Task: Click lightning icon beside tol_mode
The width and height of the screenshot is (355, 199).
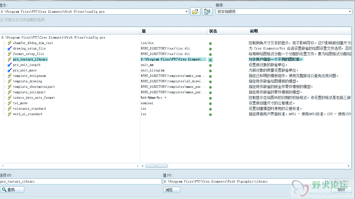Action: point(9,103)
